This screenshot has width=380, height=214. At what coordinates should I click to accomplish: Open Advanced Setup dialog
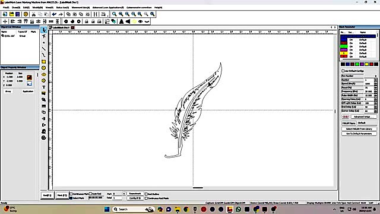click(x=364, y=117)
